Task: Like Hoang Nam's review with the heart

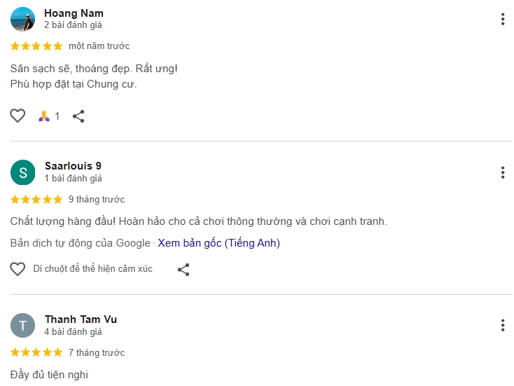Action: click(x=18, y=116)
